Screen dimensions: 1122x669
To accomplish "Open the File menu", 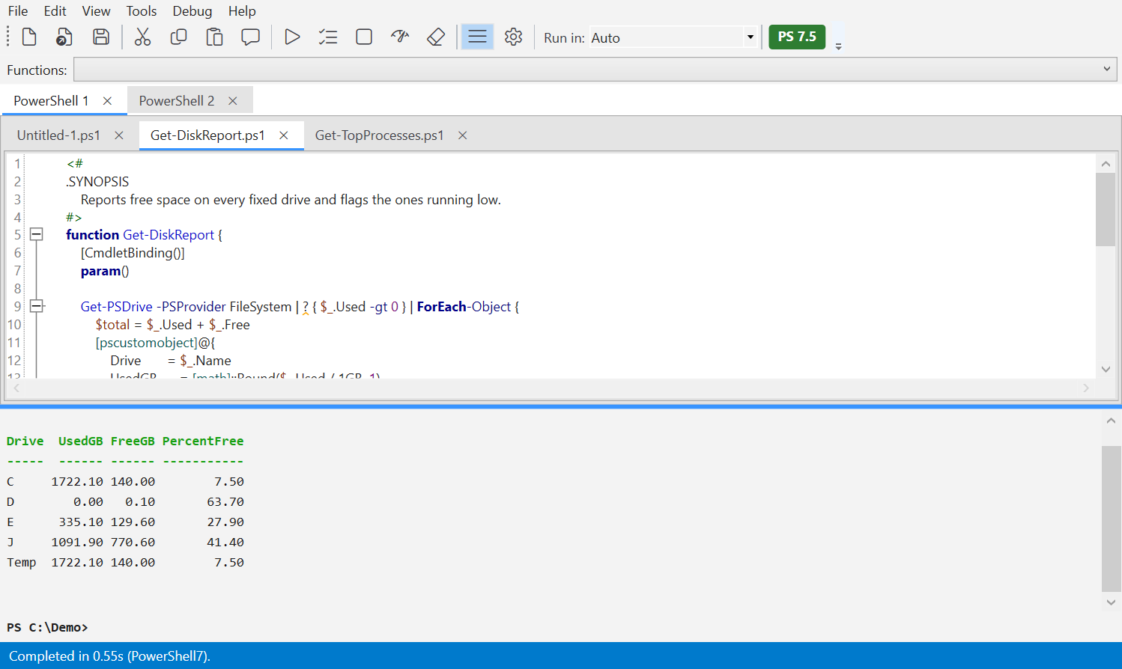I will (18, 11).
